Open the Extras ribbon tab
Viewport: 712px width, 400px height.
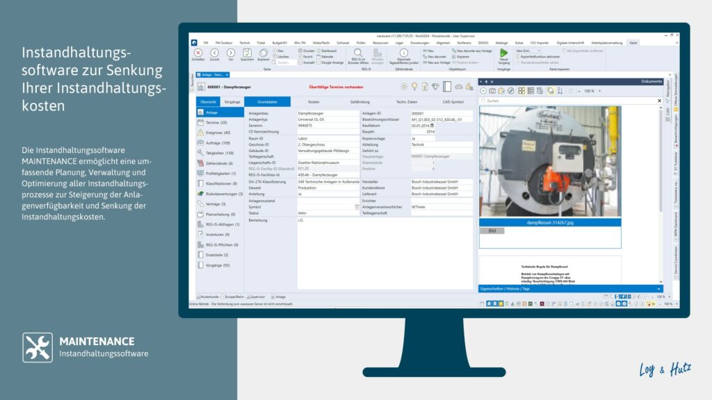[x=520, y=42]
